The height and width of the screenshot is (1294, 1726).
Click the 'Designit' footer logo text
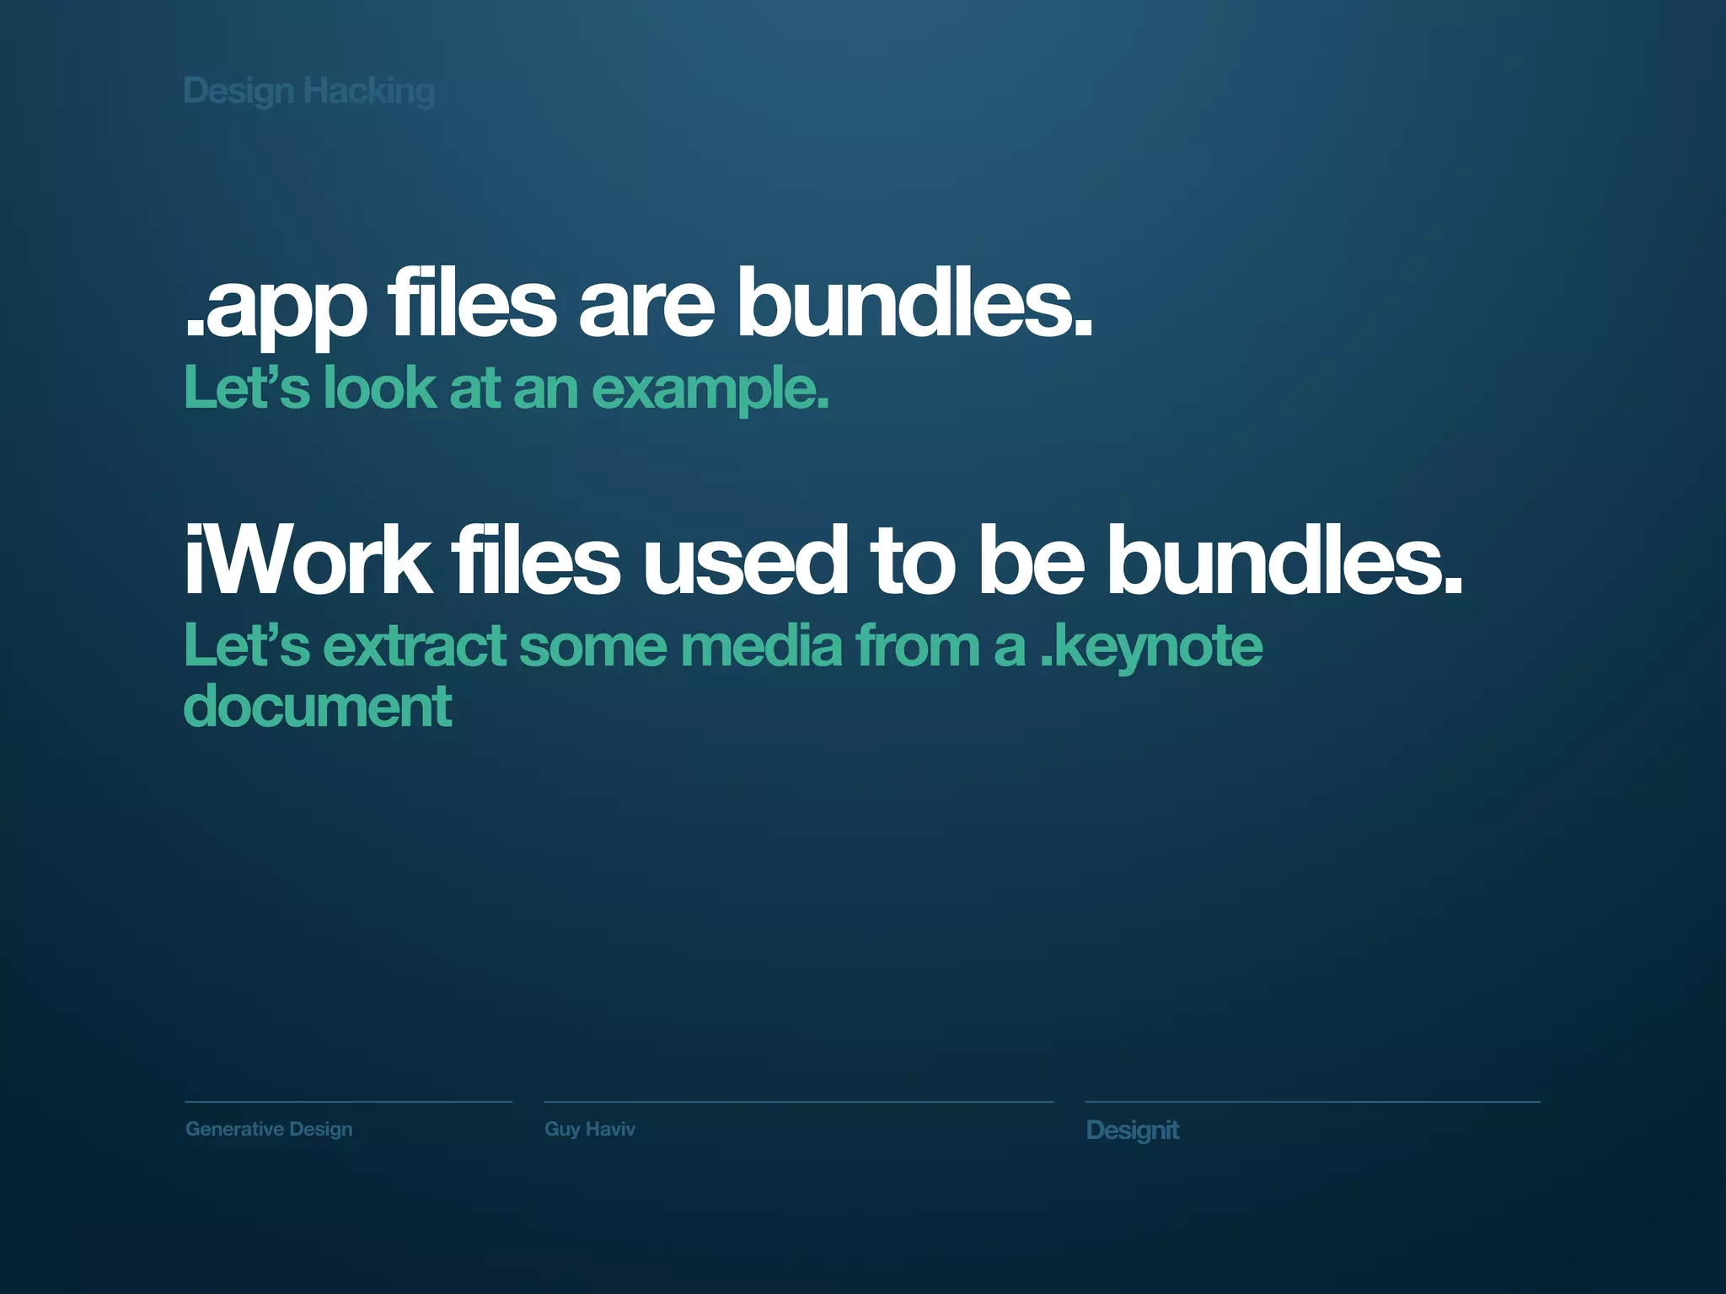point(1133,1130)
